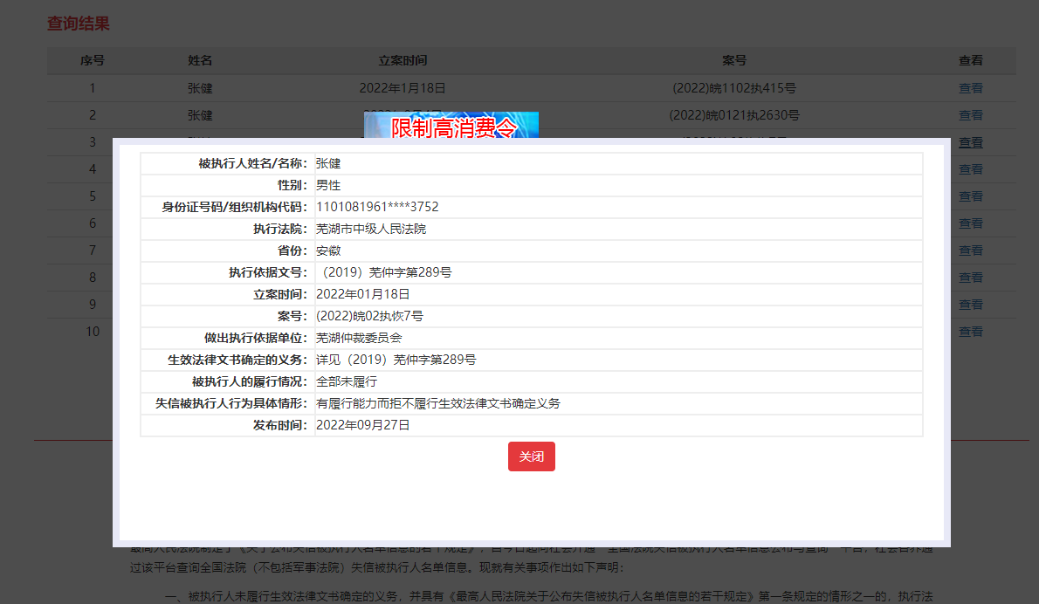
Task: Click the 查看 column header
Action: (971, 60)
